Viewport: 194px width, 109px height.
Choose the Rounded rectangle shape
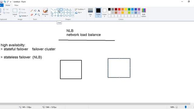click(x=64, y=10)
